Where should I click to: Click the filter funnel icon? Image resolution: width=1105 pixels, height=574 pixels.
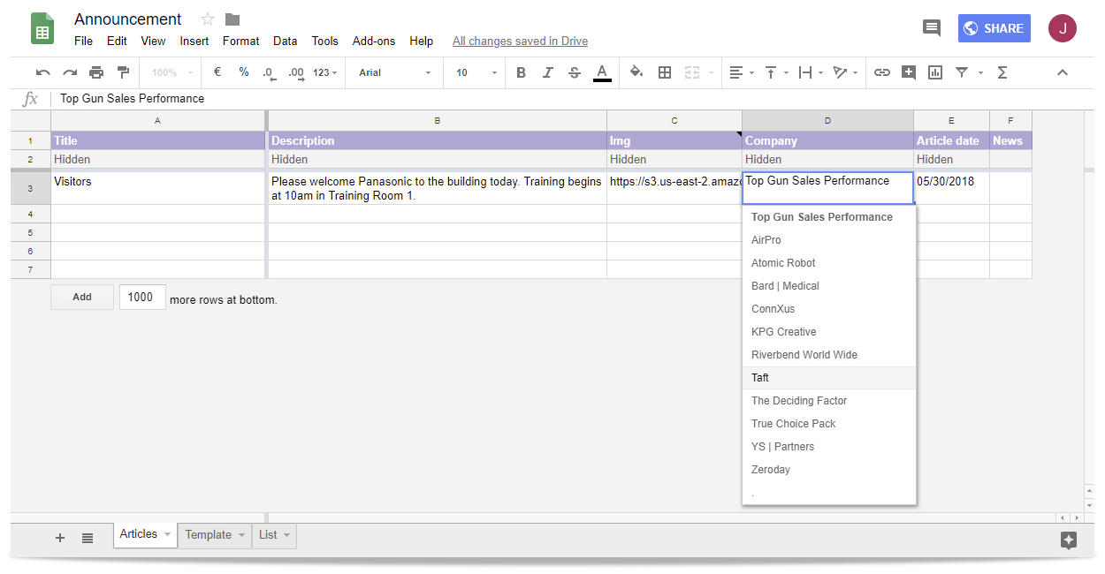pos(962,72)
